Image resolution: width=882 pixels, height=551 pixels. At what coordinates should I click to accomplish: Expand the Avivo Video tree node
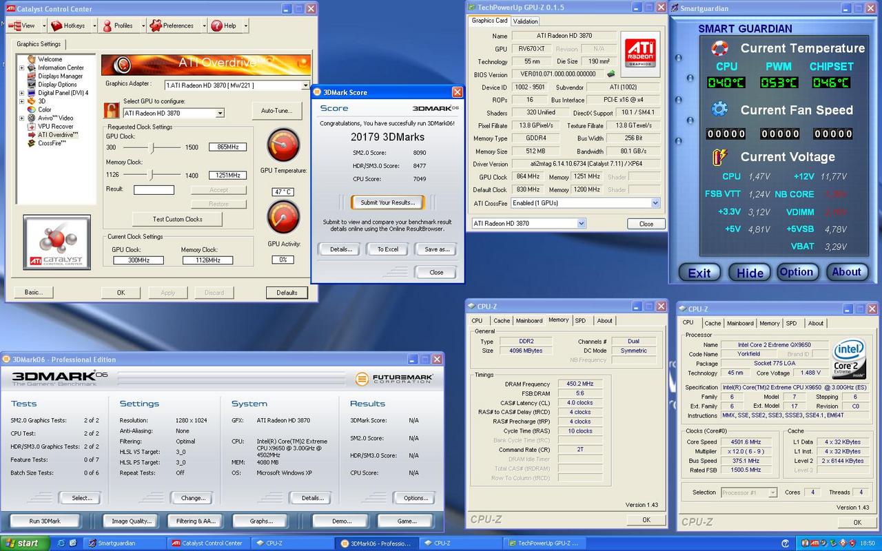pos(21,118)
